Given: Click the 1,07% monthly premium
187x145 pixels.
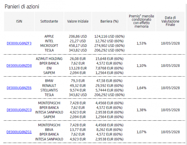Looking at the screenshot, I should coord(141,132).
